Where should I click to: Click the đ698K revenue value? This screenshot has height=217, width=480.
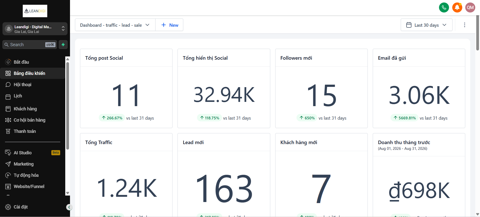[419, 191]
